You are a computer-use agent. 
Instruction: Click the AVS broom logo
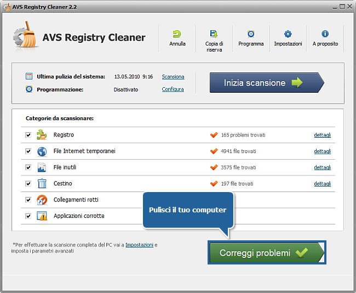click(25, 35)
